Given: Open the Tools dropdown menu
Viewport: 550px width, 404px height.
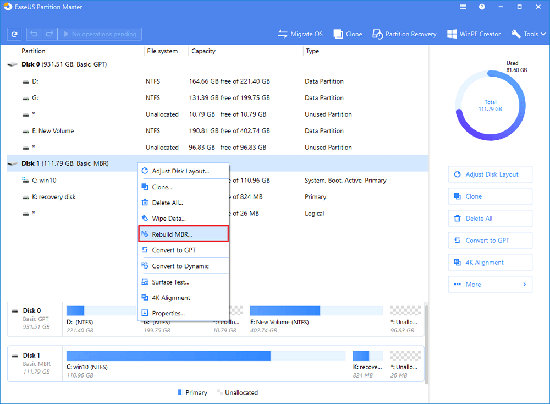Looking at the screenshot, I should tap(527, 34).
